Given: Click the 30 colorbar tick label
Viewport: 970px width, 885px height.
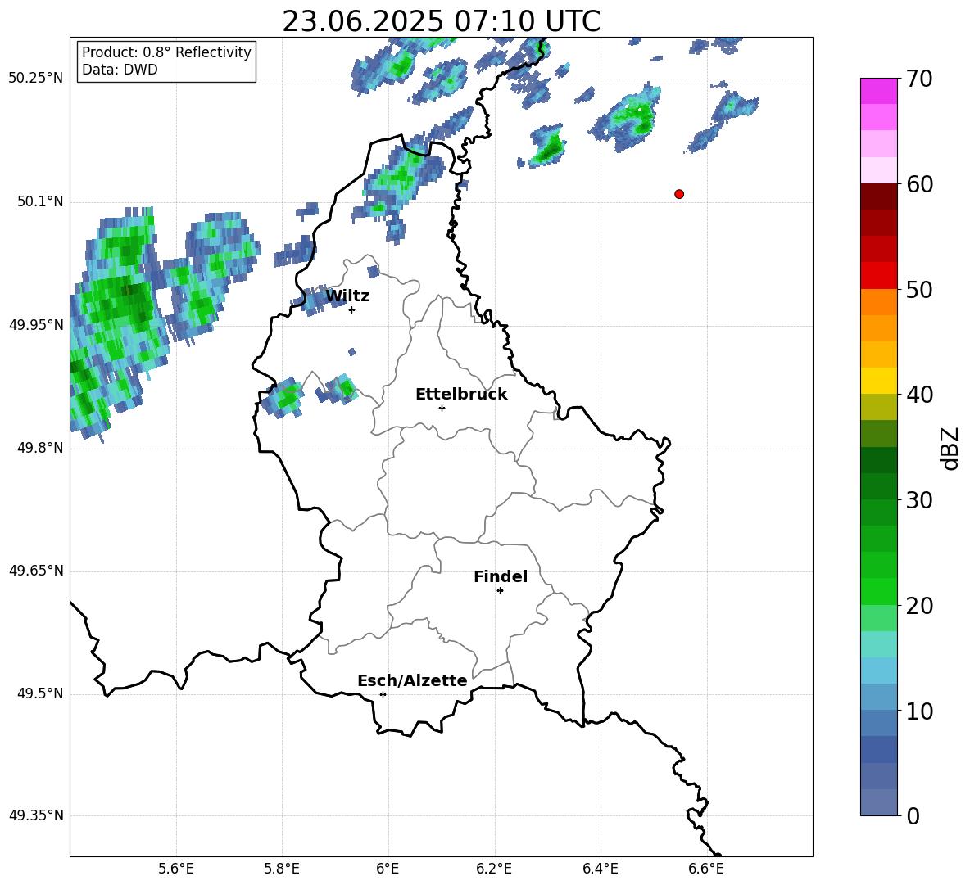Looking at the screenshot, I should point(919,500).
